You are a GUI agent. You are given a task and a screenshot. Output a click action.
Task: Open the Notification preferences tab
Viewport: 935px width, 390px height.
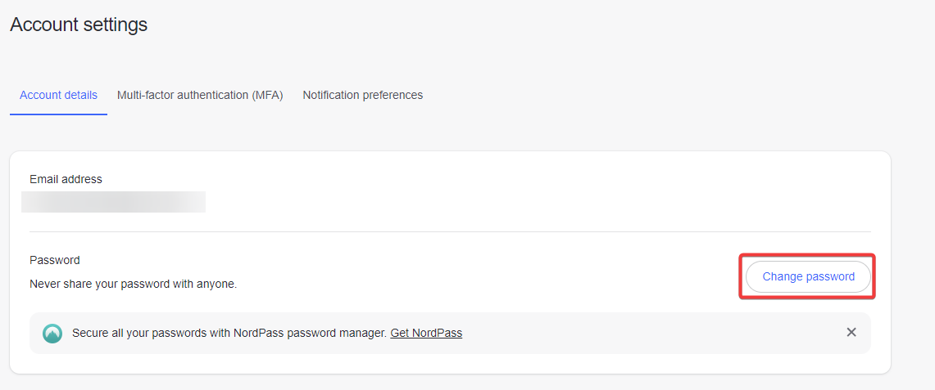click(362, 95)
